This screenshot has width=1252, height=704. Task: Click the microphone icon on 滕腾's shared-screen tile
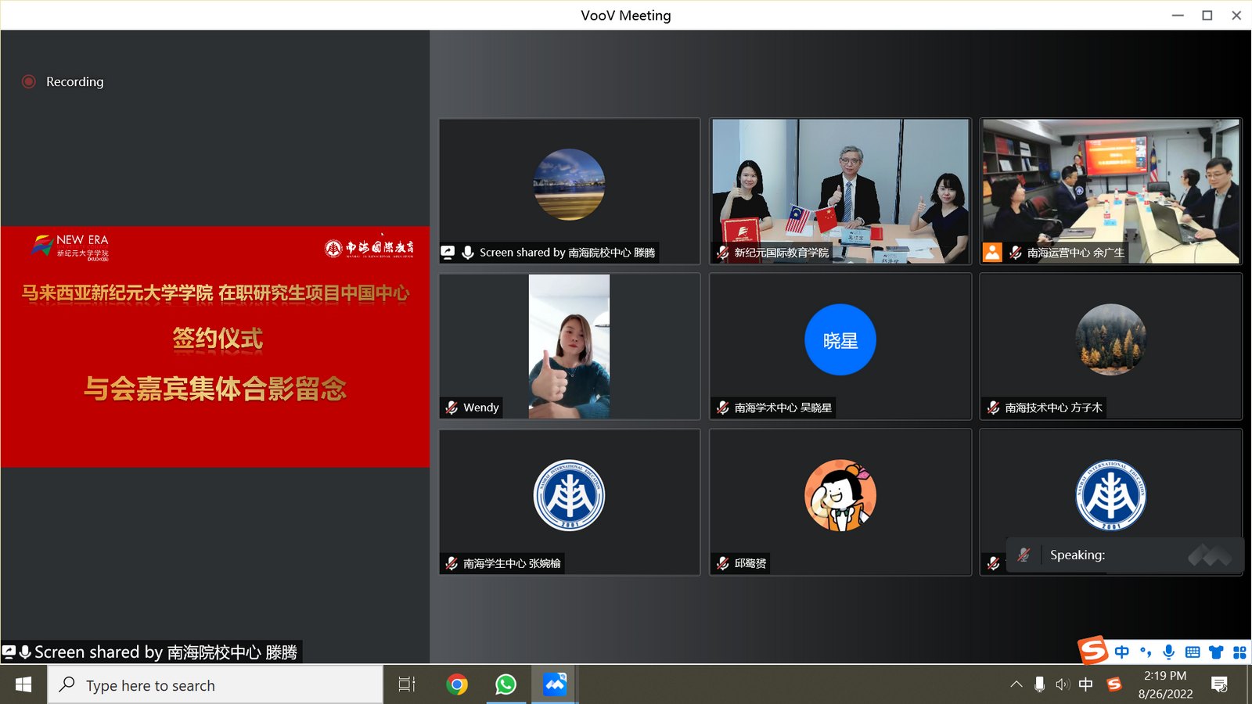click(x=468, y=253)
